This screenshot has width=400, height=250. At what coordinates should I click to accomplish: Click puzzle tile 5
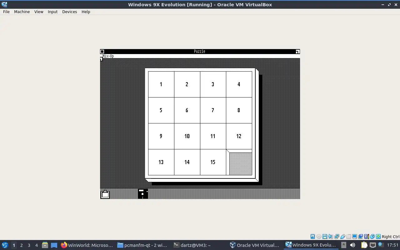161,110
